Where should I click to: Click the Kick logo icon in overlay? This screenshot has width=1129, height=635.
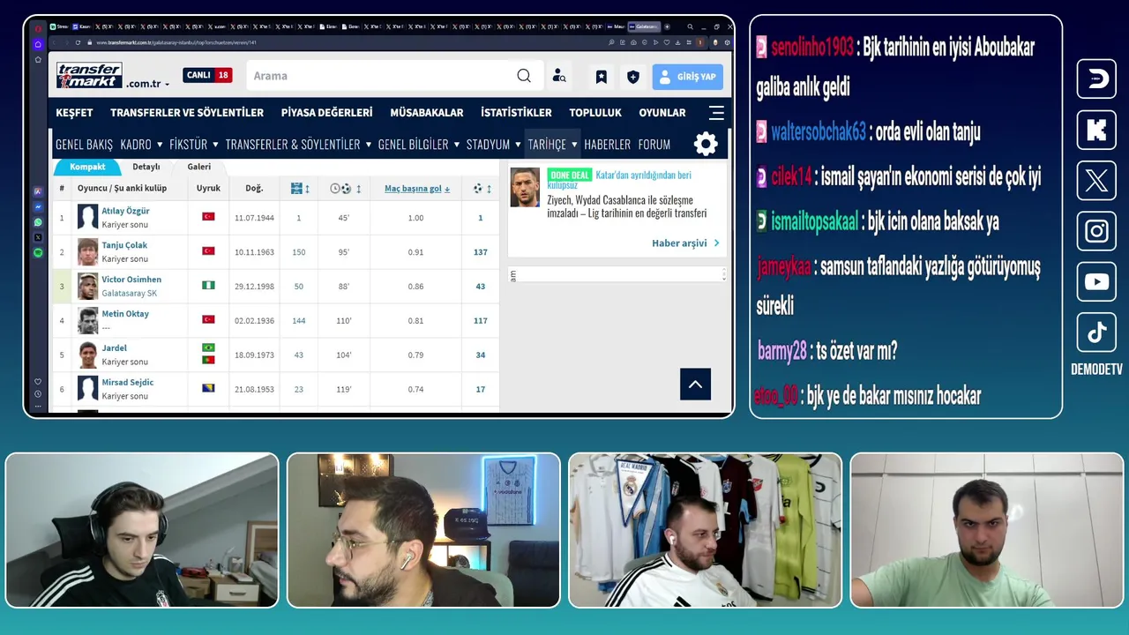coord(1096,131)
